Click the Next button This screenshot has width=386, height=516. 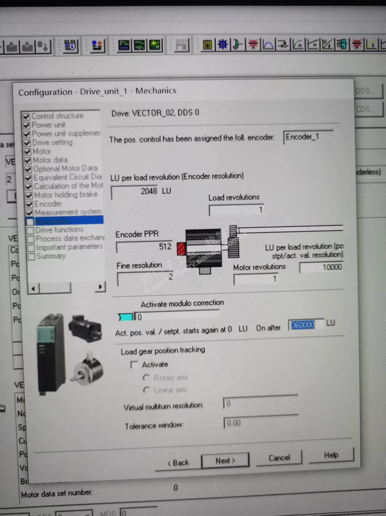tap(225, 461)
